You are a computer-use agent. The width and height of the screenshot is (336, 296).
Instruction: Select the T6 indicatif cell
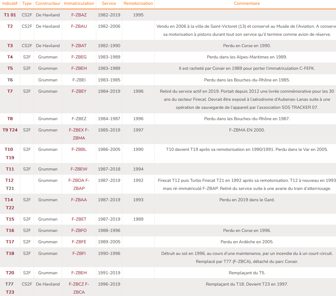pyautogui.click(x=10, y=80)
